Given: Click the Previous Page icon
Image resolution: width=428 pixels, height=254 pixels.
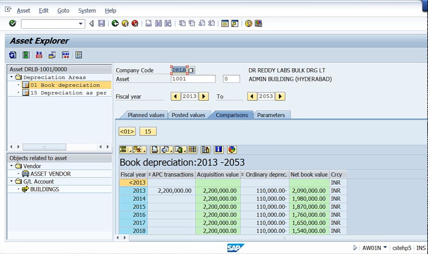Looking at the screenshot, I should coord(192,23).
